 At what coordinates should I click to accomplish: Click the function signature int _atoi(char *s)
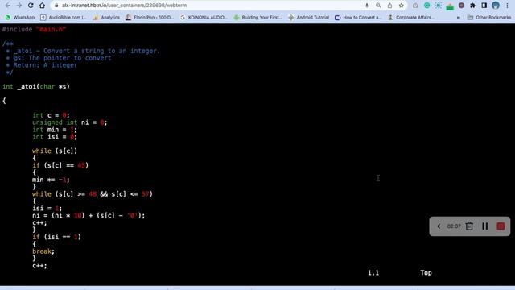[36, 86]
